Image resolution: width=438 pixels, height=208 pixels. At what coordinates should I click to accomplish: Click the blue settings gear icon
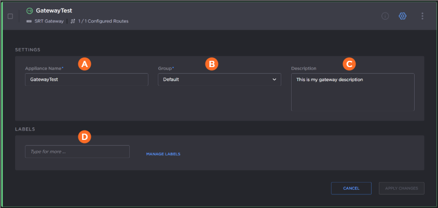(402, 16)
